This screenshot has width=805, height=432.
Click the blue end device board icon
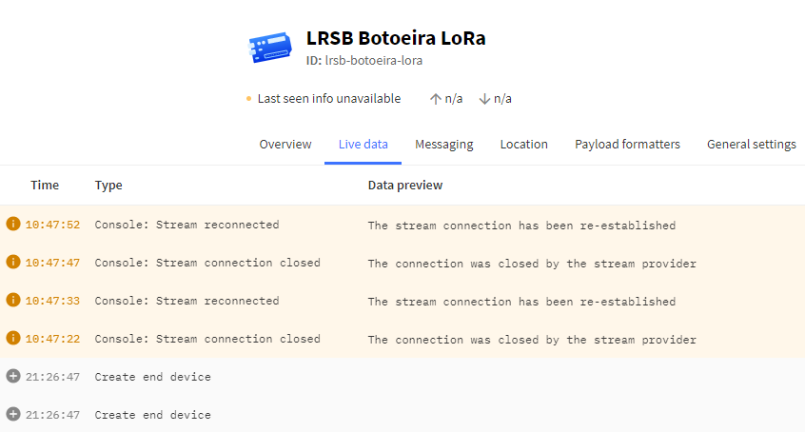(x=270, y=48)
